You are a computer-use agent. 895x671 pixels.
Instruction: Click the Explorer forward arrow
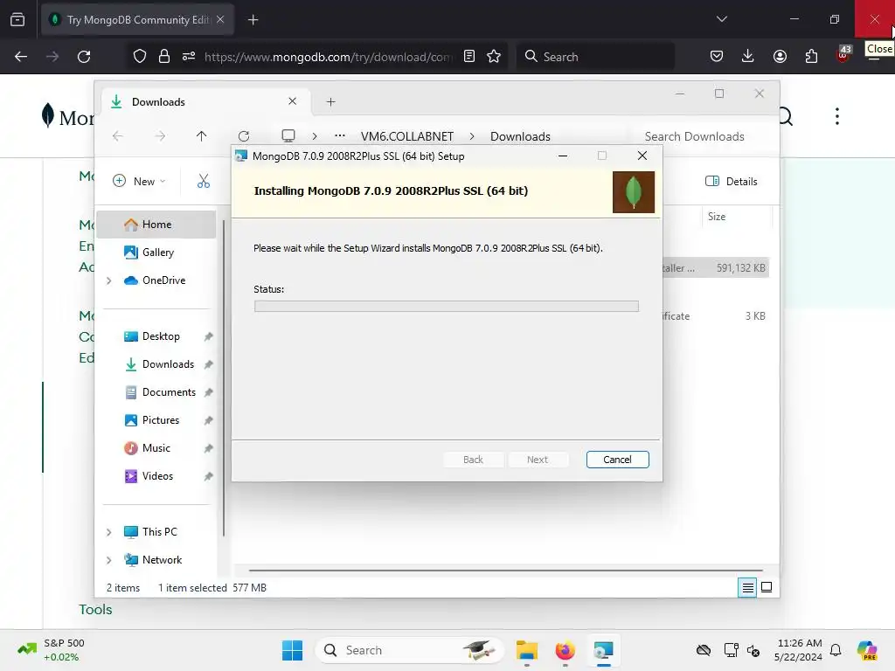pyautogui.click(x=160, y=135)
